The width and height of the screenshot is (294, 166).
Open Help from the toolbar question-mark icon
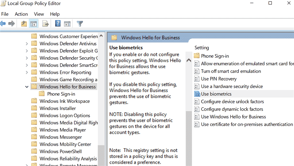58,24
